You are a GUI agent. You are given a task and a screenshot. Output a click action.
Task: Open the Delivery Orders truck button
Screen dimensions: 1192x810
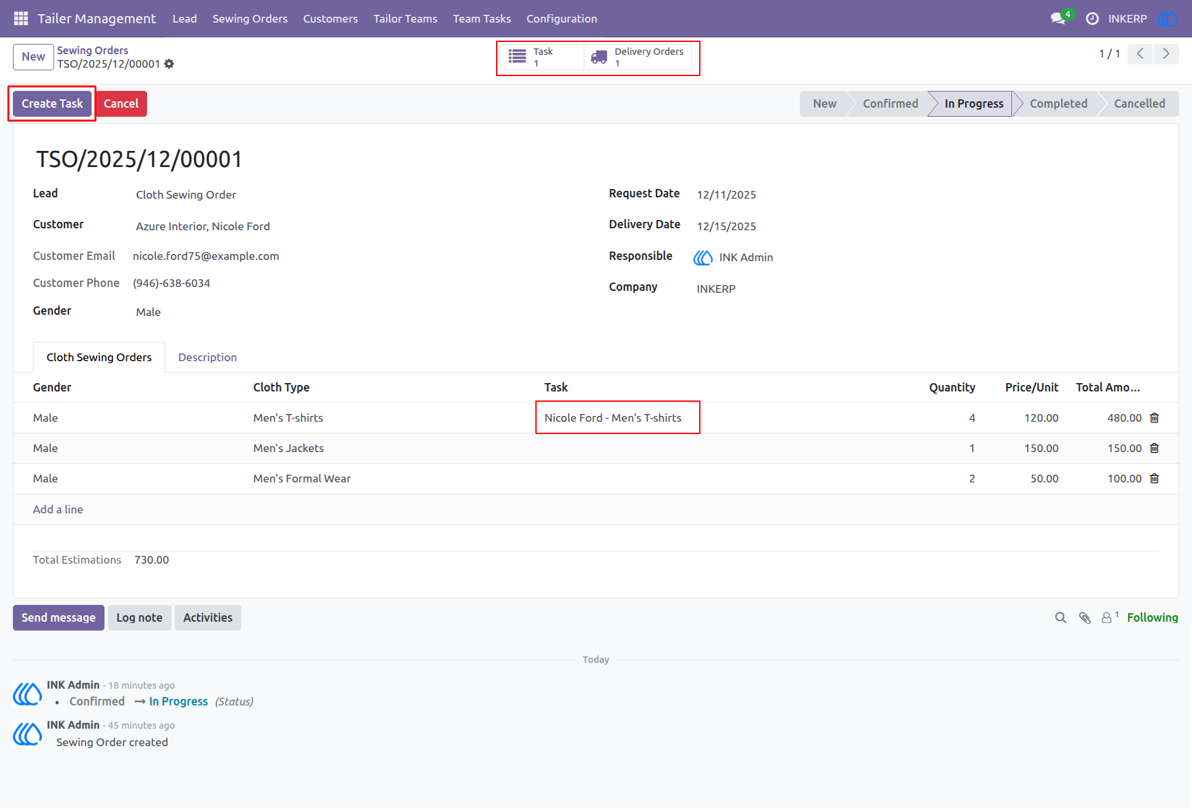(638, 57)
